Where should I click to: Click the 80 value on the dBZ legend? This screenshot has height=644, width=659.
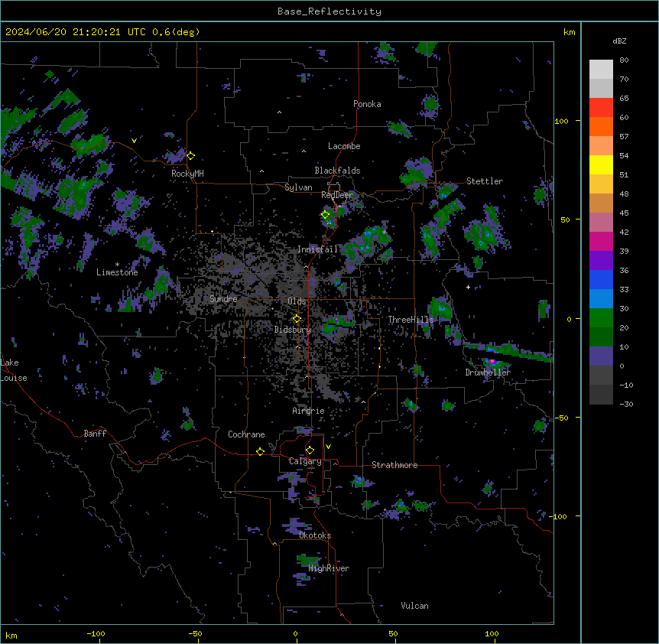[624, 60]
